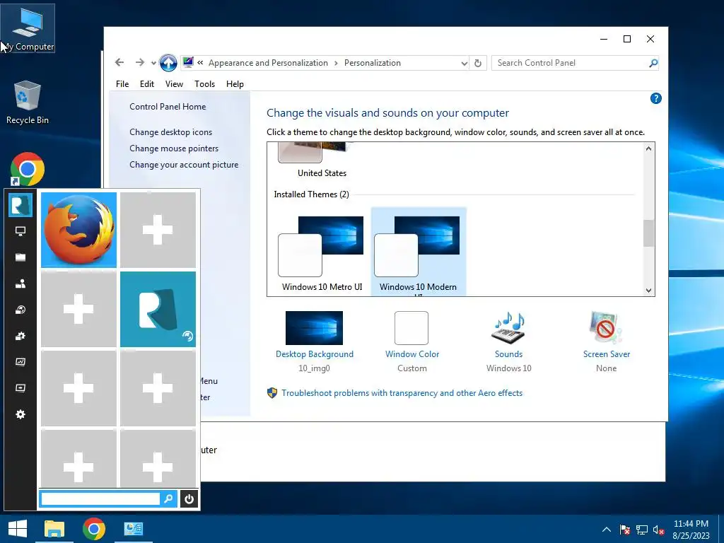Image resolution: width=724 pixels, height=543 pixels.
Task: Click the theme list scroll down arrow
Action: (648, 291)
